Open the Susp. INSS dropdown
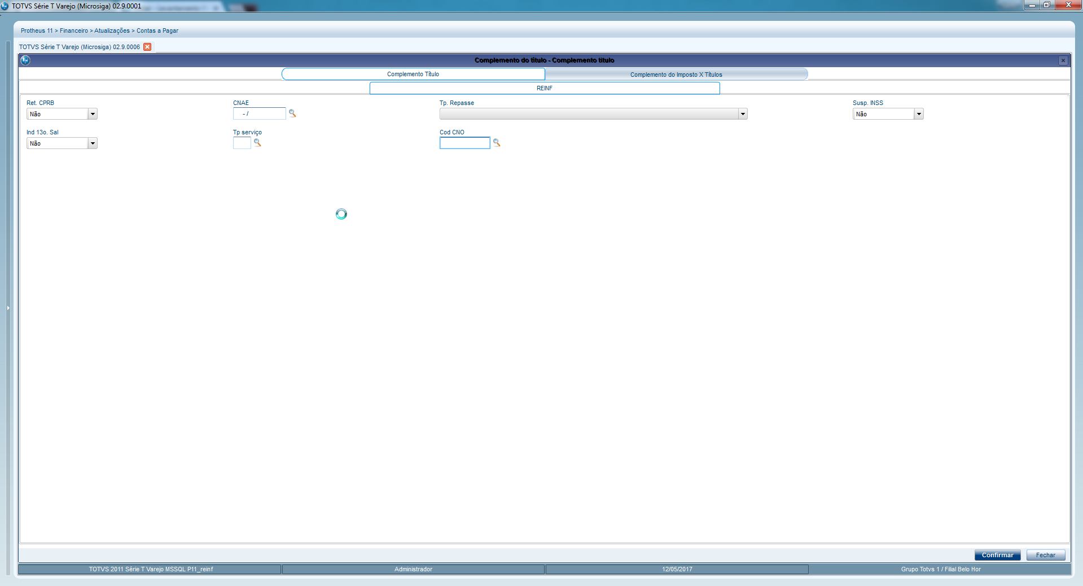 [x=919, y=114]
